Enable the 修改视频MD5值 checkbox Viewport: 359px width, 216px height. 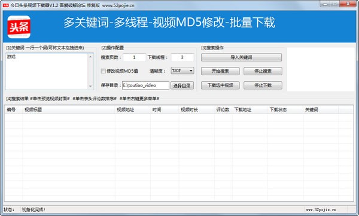104,71
